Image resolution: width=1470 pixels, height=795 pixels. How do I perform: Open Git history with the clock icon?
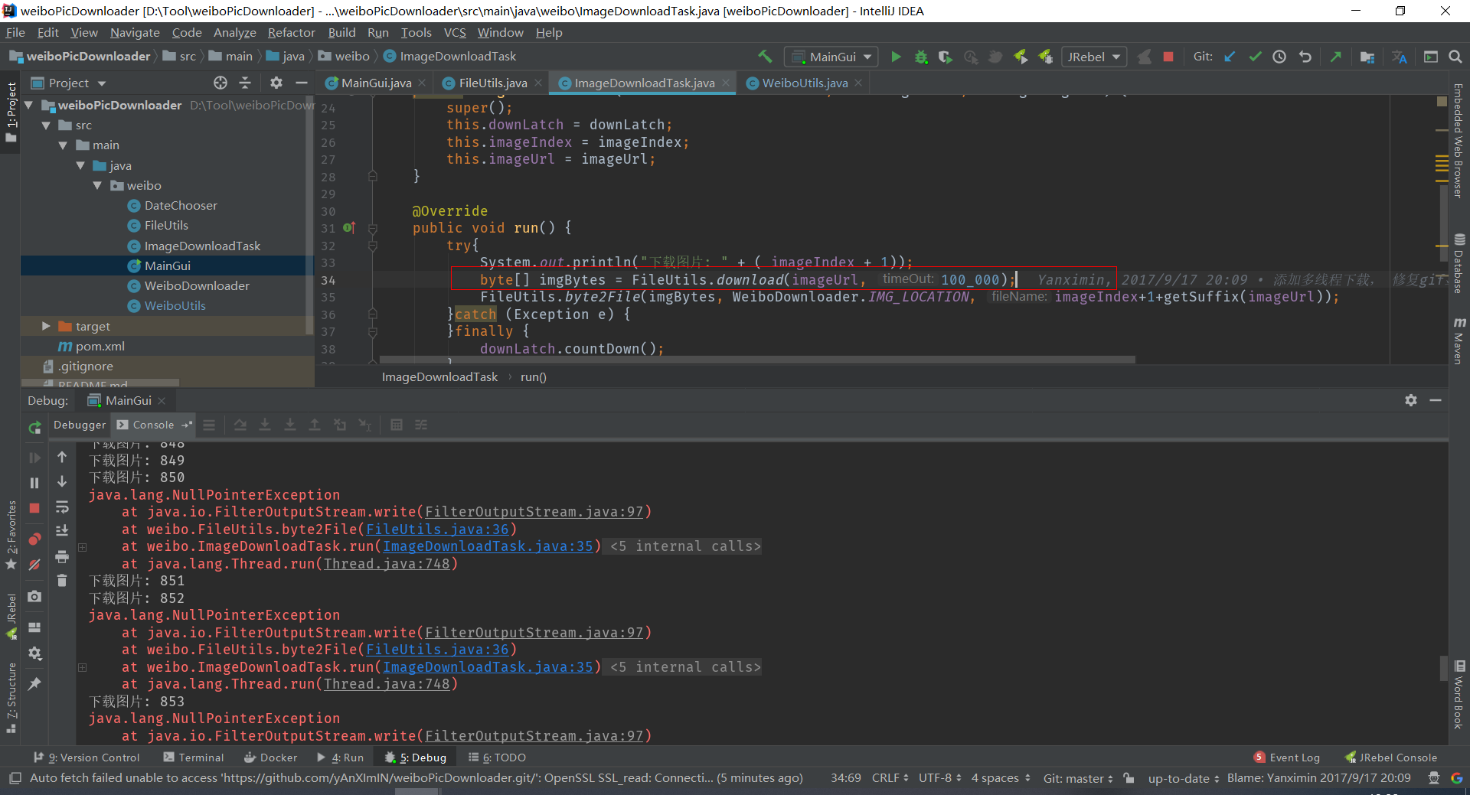click(x=1279, y=57)
